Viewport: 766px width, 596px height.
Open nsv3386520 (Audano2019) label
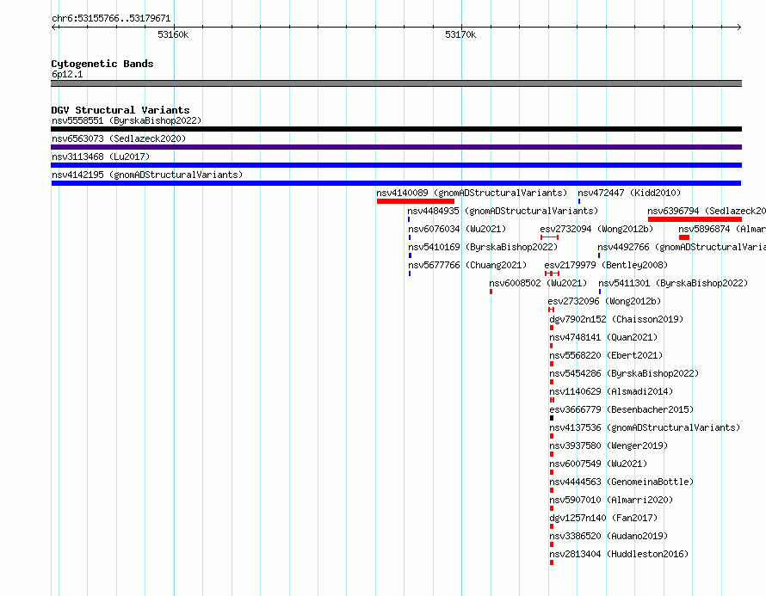click(x=608, y=536)
